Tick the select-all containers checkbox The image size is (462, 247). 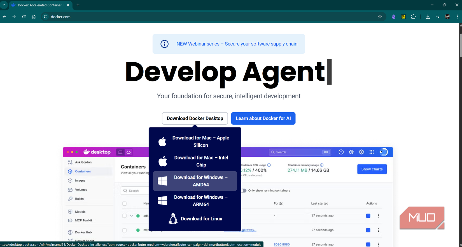(125, 204)
